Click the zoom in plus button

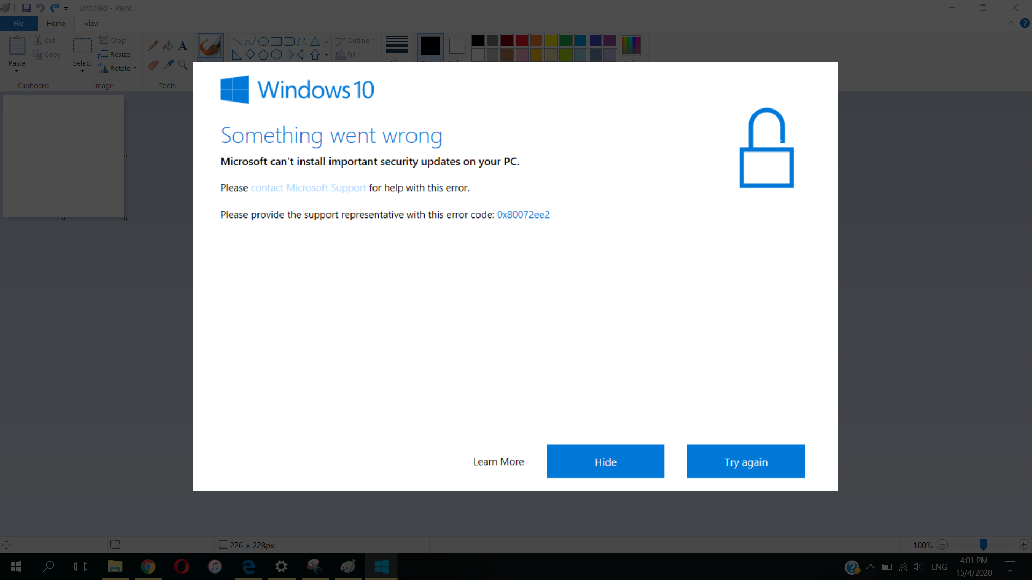point(1023,545)
